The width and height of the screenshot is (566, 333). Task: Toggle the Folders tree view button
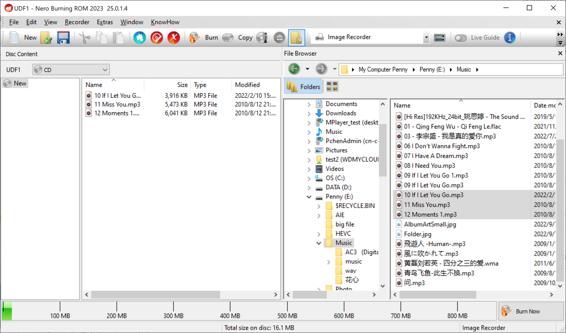tap(304, 86)
